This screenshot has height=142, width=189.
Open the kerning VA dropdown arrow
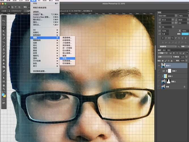coord(173,23)
